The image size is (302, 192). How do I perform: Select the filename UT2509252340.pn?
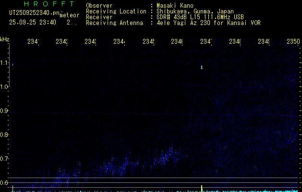coord(35,13)
